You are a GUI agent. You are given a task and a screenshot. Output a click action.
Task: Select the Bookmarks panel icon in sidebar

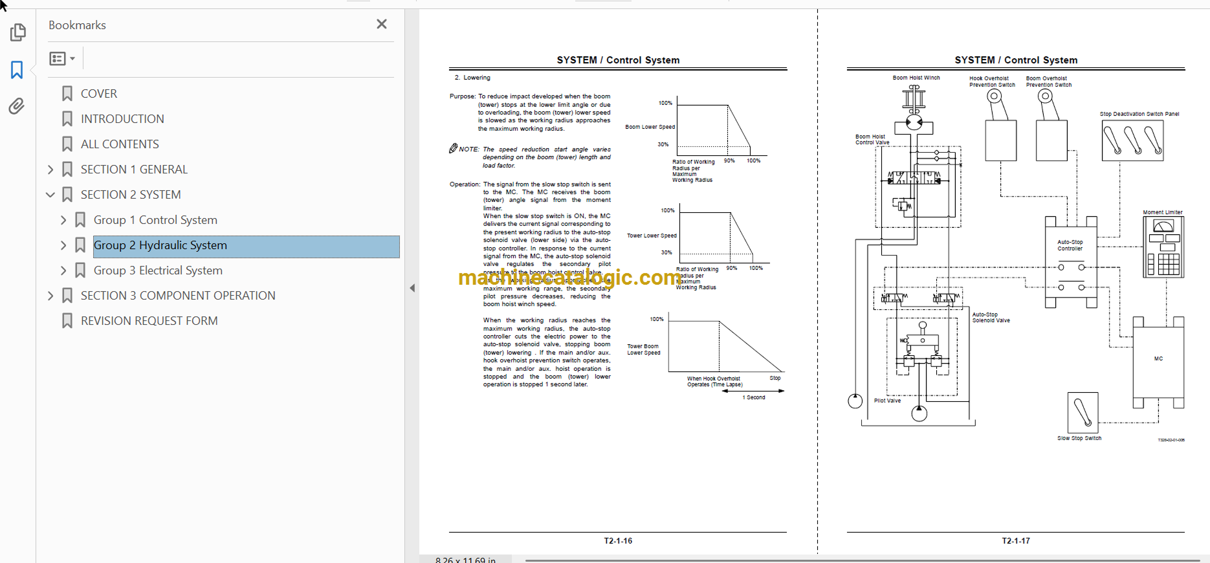click(x=17, y=70)
